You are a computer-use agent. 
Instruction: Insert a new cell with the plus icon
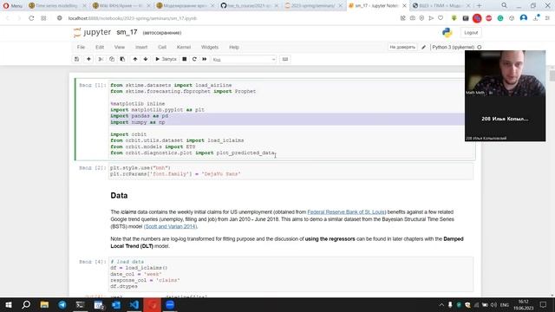tap(88, 59)
